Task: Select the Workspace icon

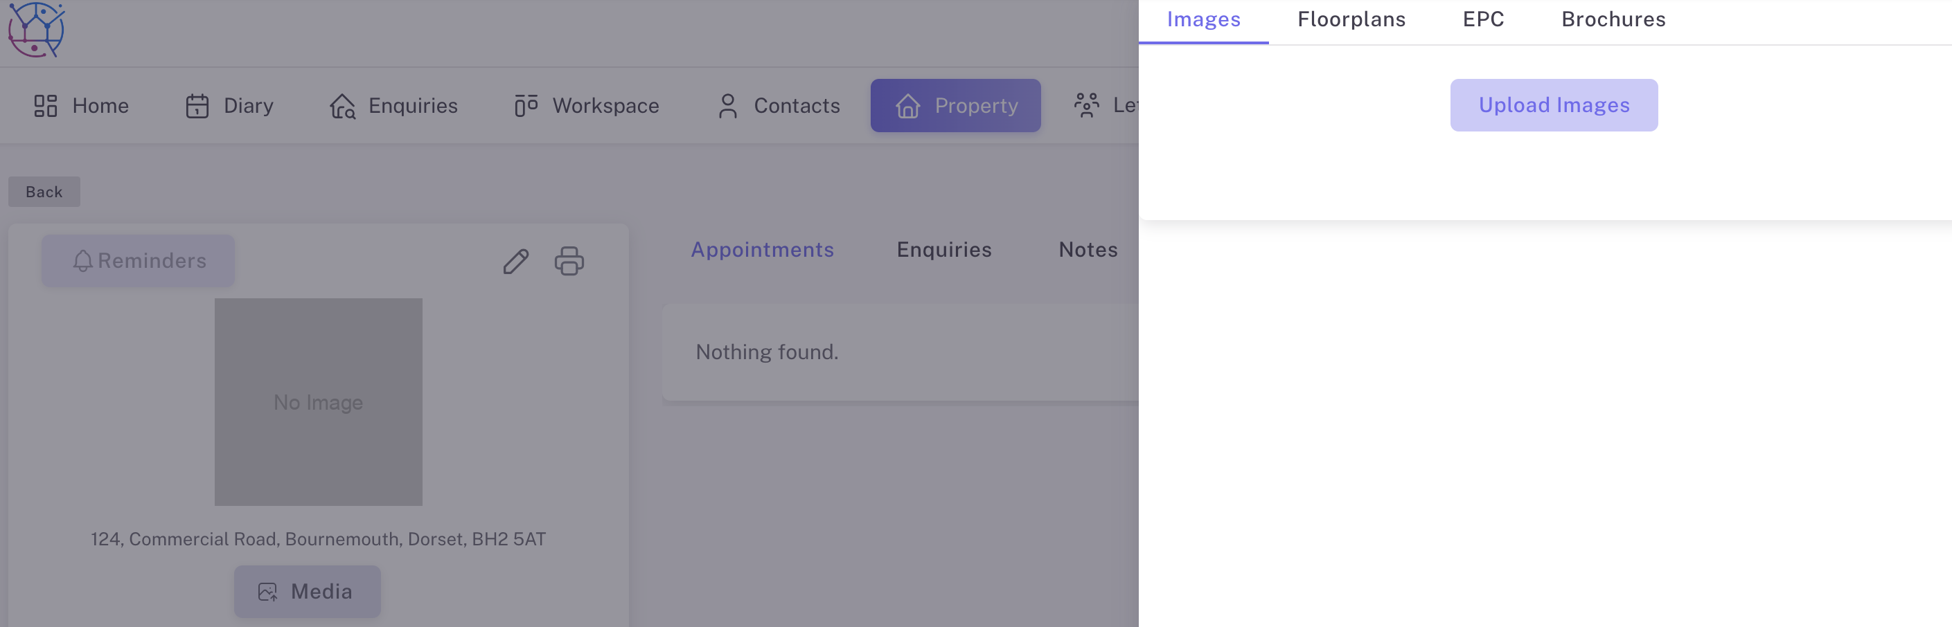Action: pos(525,106)
